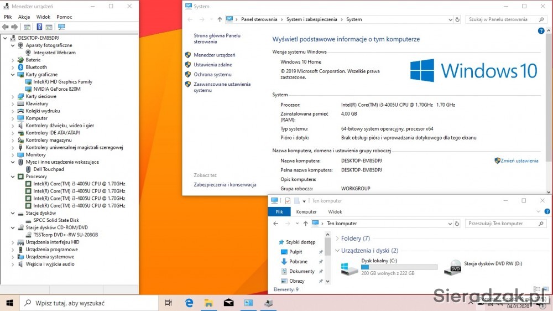Select SPCC Solid State Disk drive

(56, 220)
